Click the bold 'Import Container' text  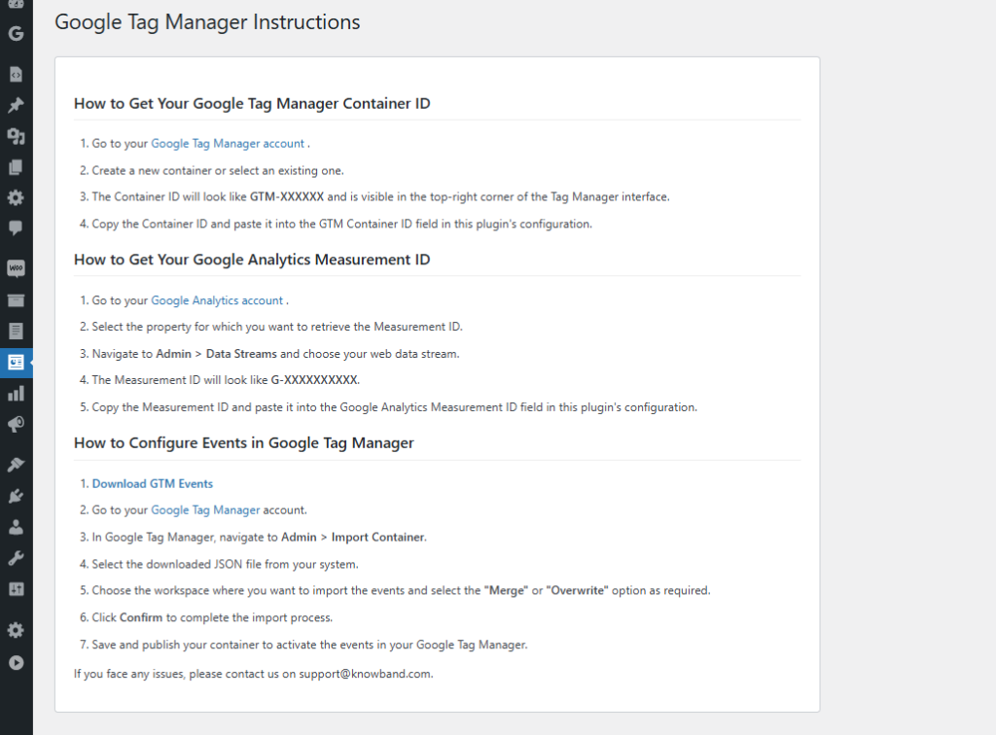(378, 537)
